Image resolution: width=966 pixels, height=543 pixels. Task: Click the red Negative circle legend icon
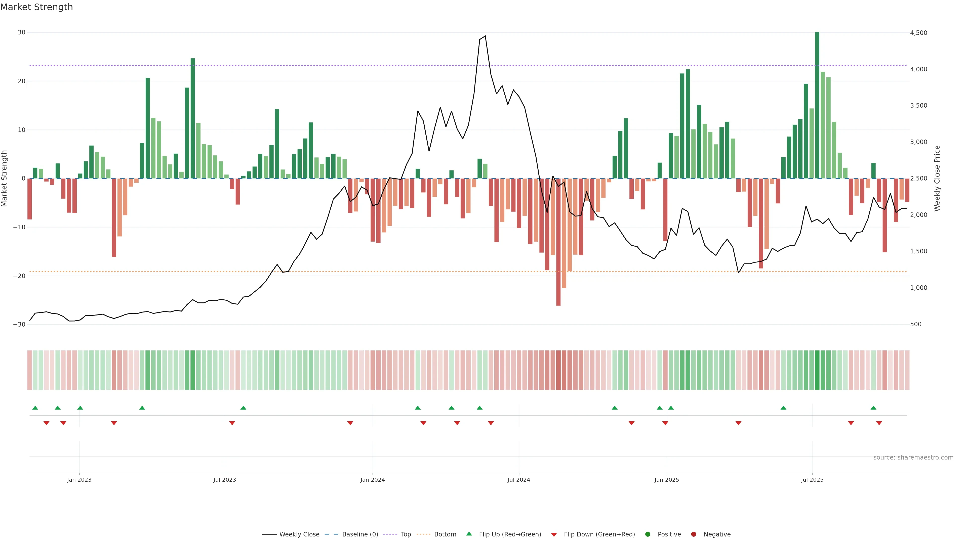[x=693, y=534]
